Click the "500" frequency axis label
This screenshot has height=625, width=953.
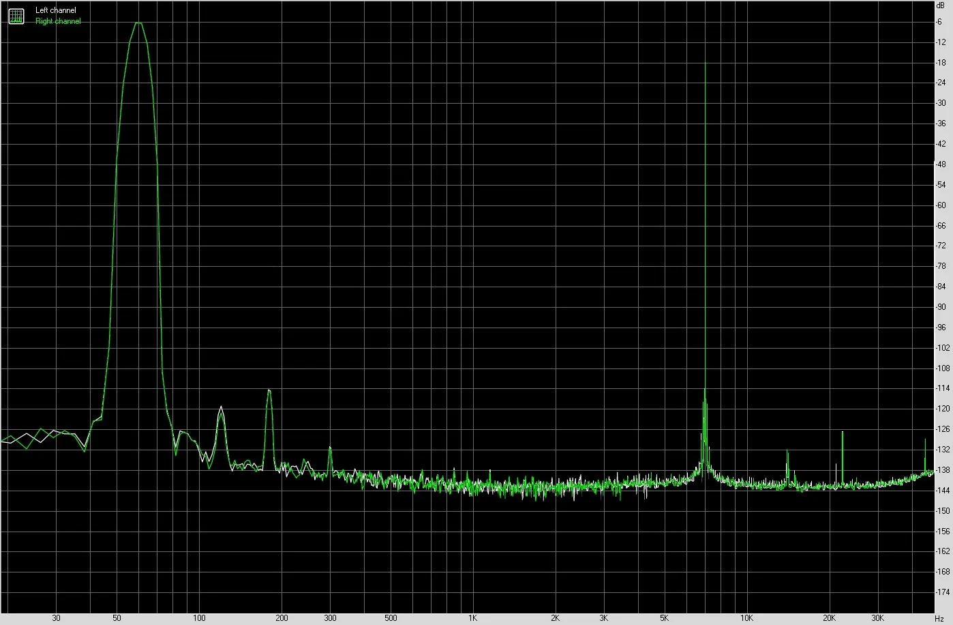[x=391, y=618]
